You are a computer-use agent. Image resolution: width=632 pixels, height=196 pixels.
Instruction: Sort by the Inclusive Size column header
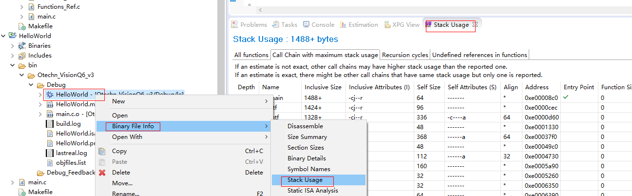coord(323,87)
